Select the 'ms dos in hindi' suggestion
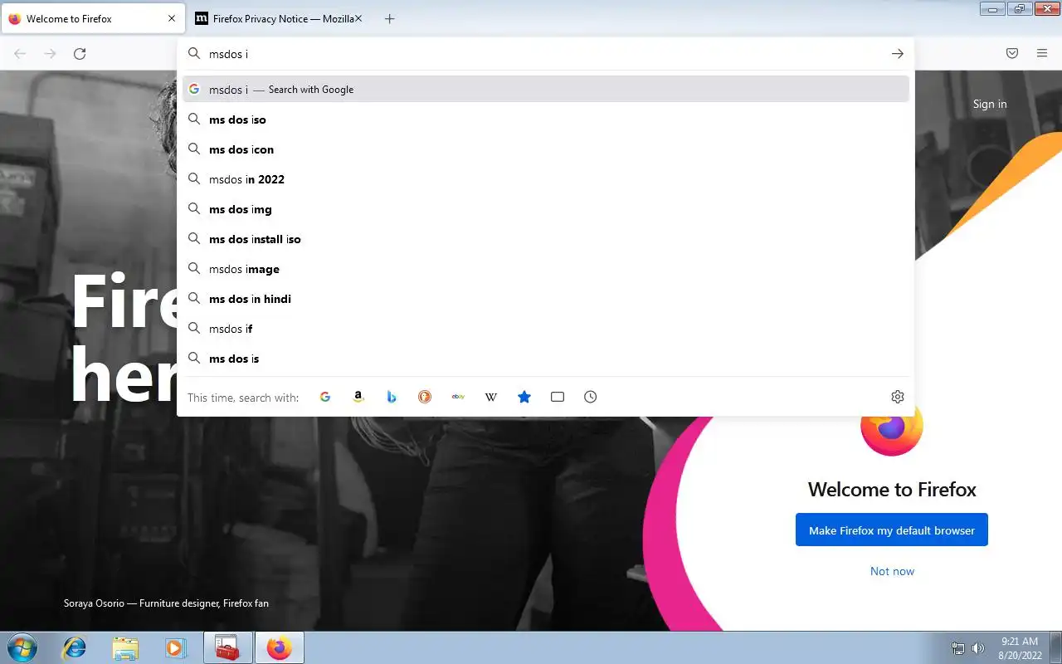This screenshot has height=664, width=1062. (546, 299)
